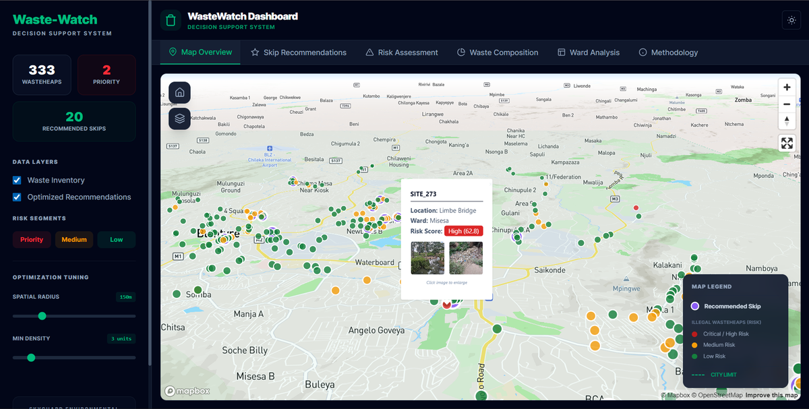
Task: Open the Methodology tab
Action: (x=668, y=52)
